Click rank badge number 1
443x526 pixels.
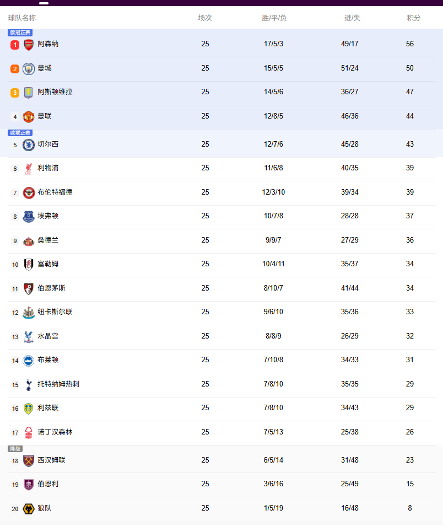click(x=15, y=45)
